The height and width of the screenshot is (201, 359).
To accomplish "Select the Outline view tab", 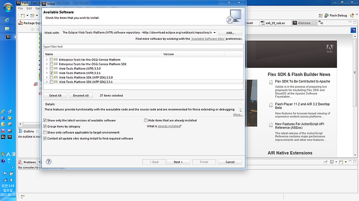I will click(28, 131).
